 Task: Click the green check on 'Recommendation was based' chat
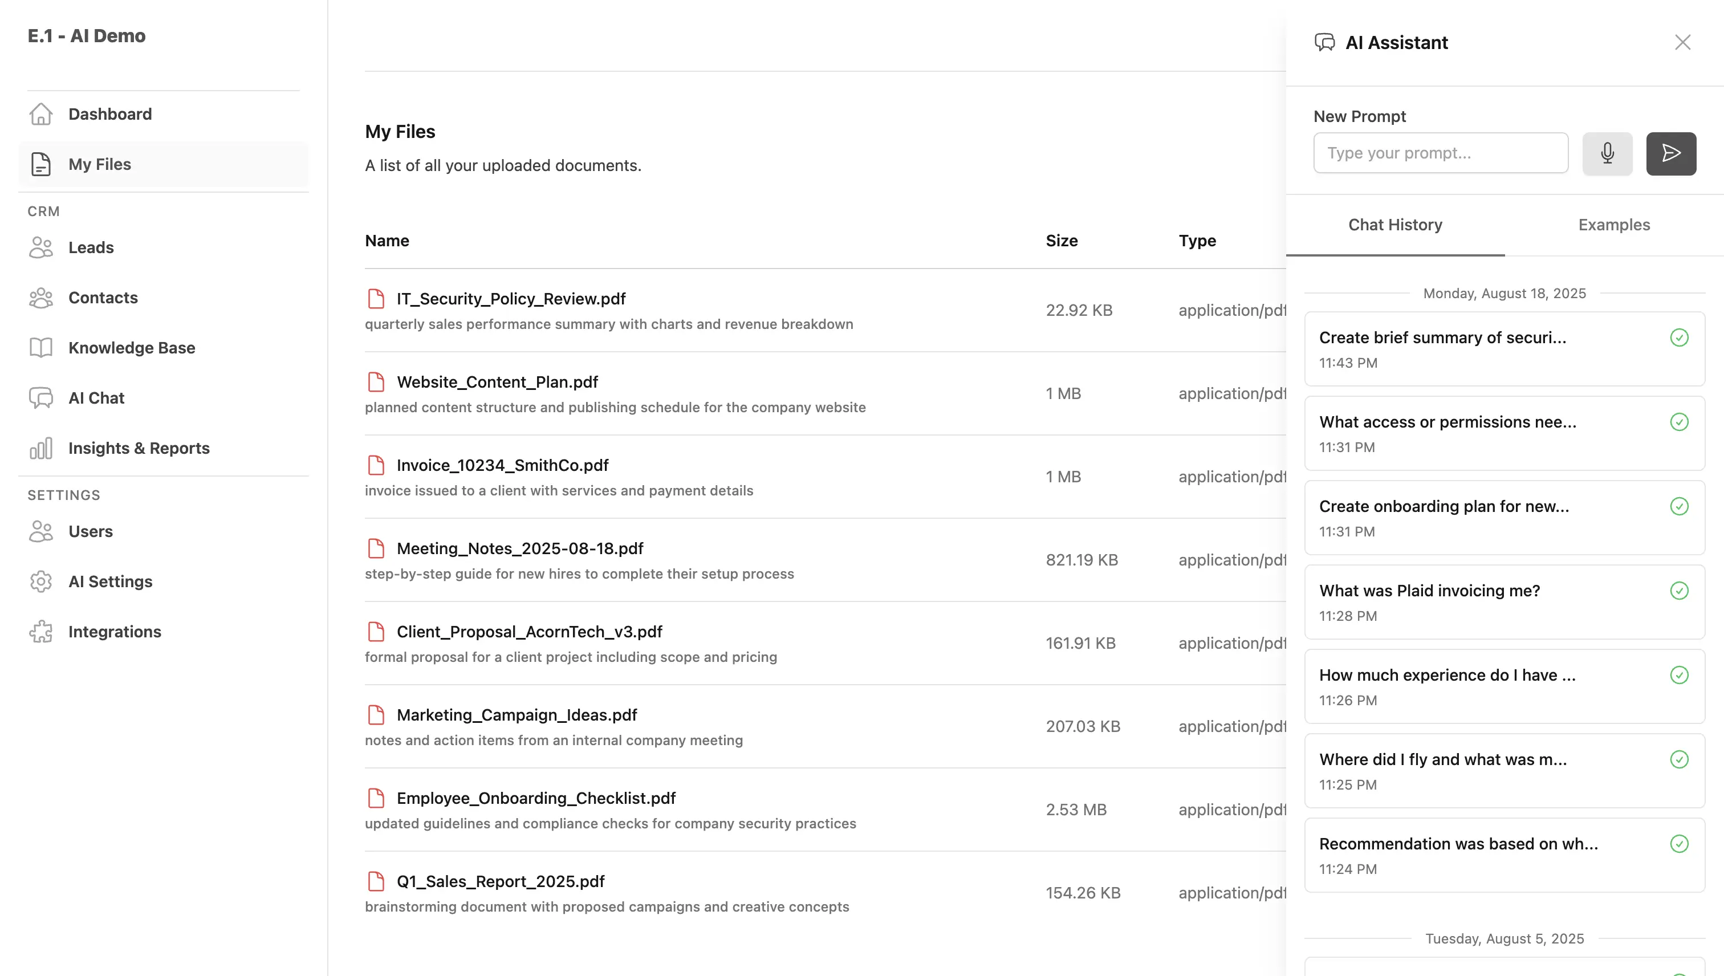coord(1679,844)
